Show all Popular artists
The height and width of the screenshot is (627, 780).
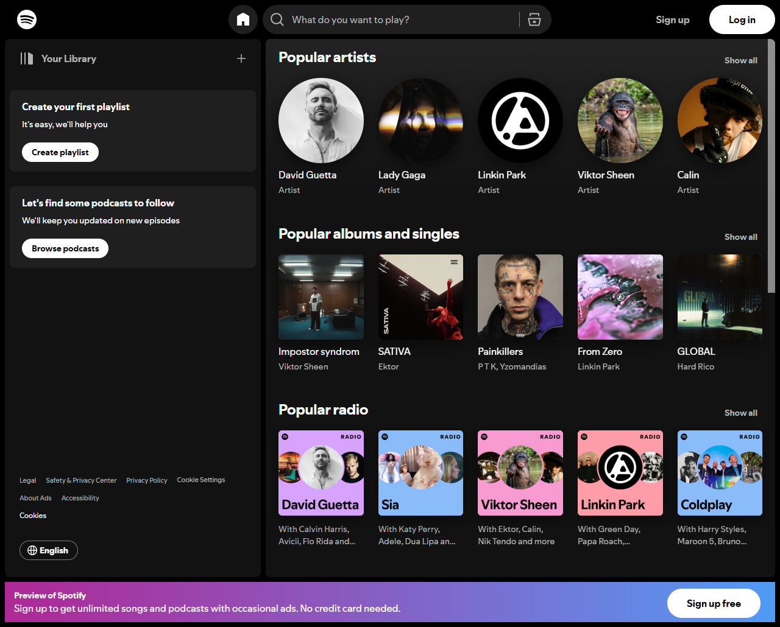tap(741, 60)
